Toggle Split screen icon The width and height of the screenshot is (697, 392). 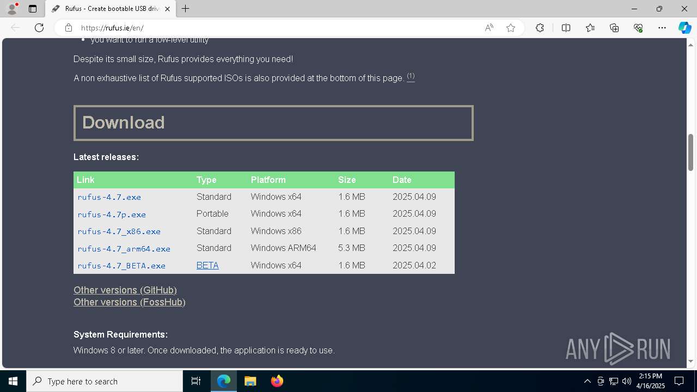coord(566,28)
